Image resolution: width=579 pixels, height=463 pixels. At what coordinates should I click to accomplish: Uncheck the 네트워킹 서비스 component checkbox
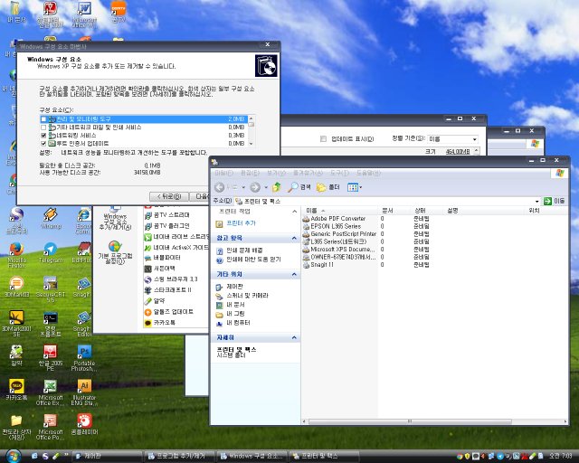43,136
